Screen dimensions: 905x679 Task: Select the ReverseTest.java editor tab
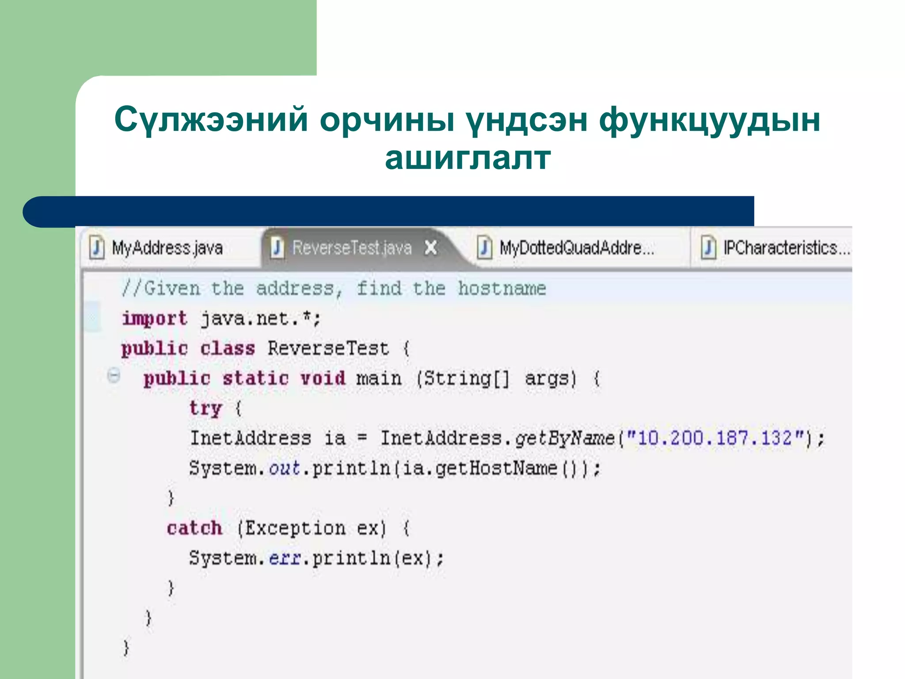tap(352, 248)
